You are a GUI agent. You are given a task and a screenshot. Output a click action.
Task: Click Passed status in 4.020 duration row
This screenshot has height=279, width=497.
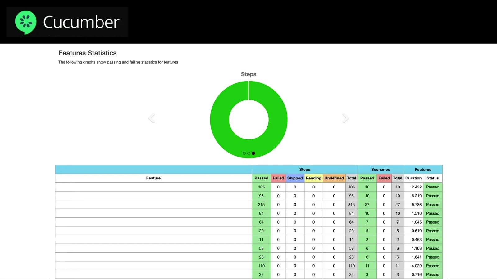click(433, 266)
